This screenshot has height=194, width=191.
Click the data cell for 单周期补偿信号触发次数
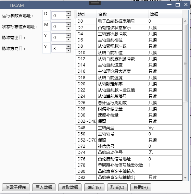165,165
